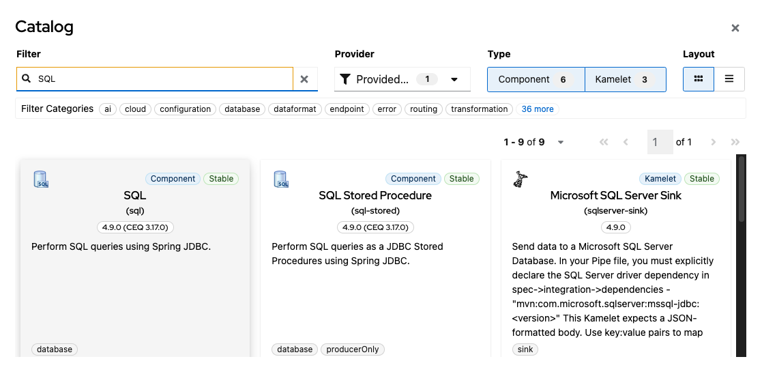The image size is (762, 372).
Task: Close the Catalog dialog
Action: (735, 28)
